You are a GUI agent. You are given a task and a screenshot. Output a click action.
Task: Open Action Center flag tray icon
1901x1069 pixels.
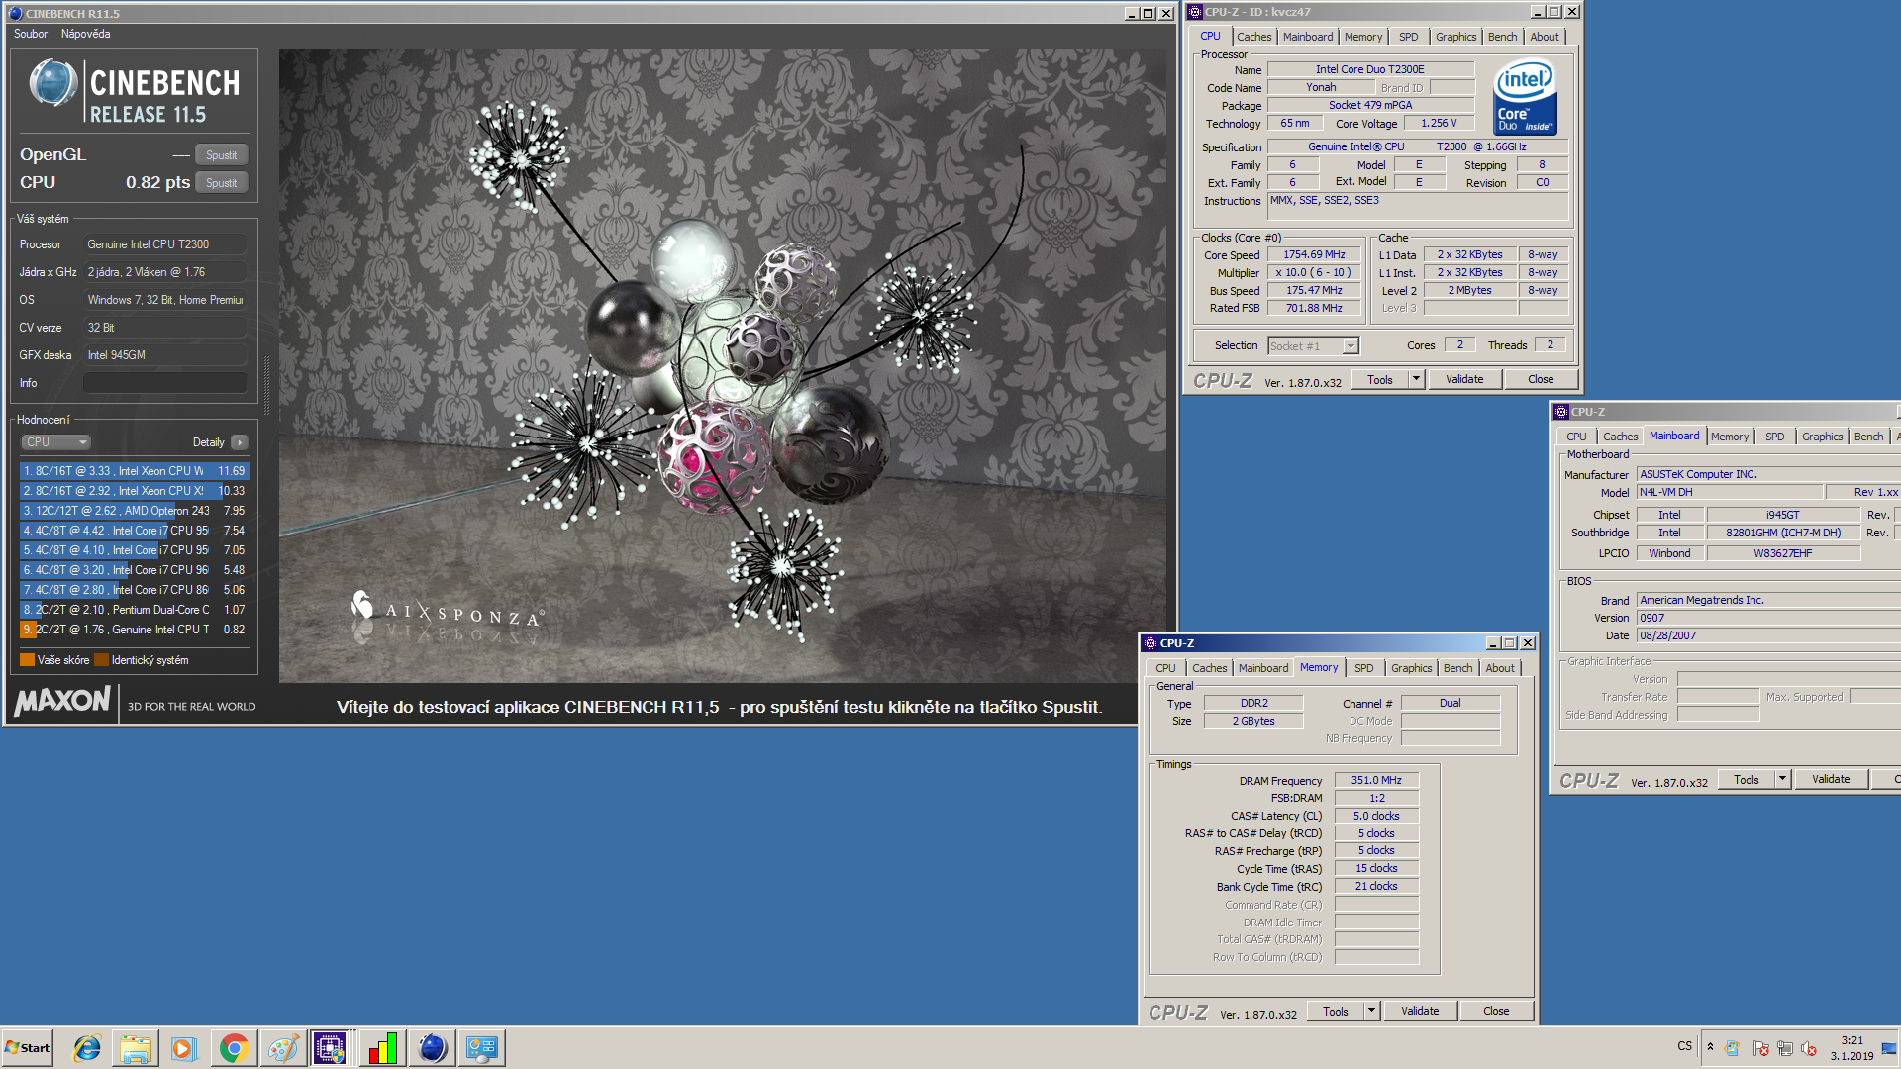point(1760,1048)
